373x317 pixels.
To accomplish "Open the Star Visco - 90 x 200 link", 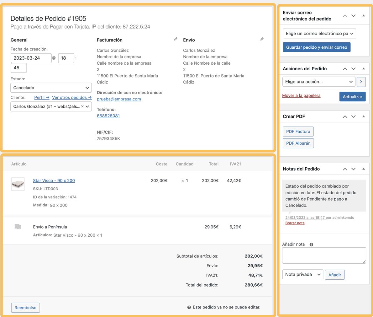I will click(x=54, y=180).
